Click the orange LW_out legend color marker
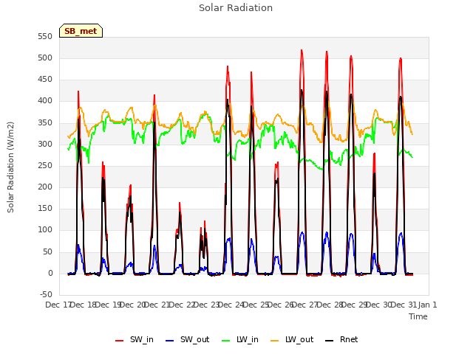This screenshot has width=473, height=354. [x=275, y=341]
